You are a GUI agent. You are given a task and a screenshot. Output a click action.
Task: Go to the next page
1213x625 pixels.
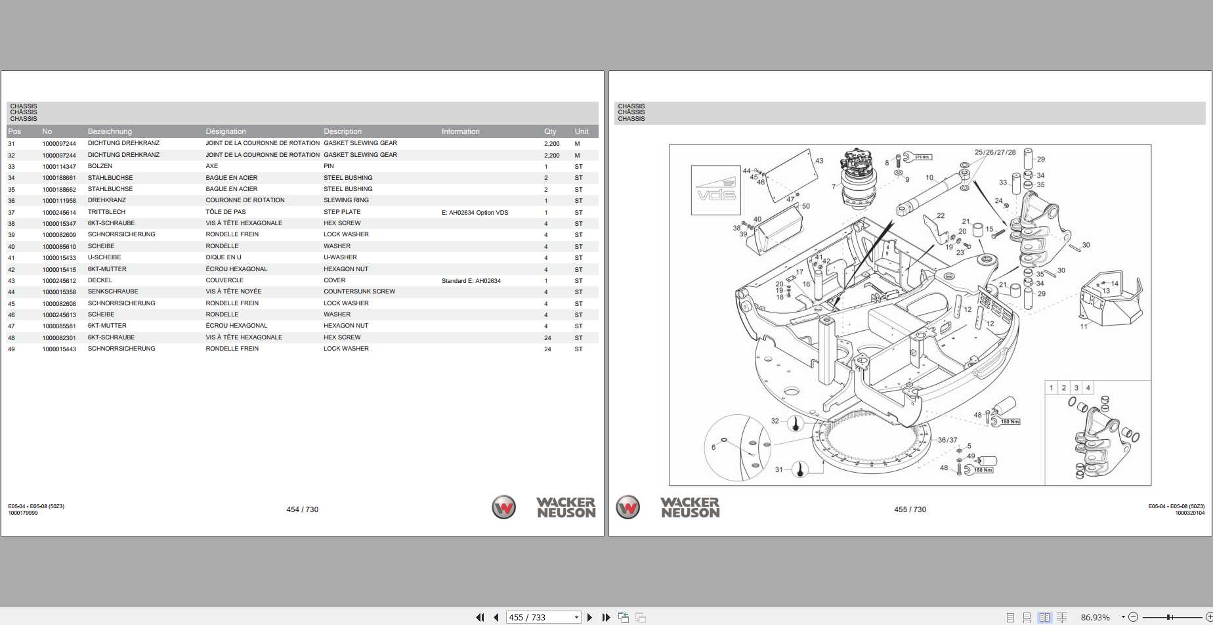[589, 617]
